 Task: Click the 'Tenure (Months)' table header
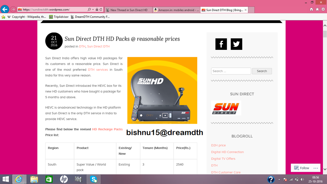(157, 151)
